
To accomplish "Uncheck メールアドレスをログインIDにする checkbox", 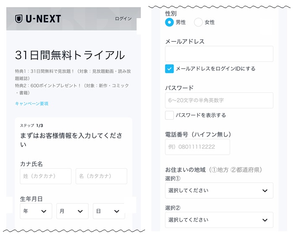I will [x=169, y=69].
